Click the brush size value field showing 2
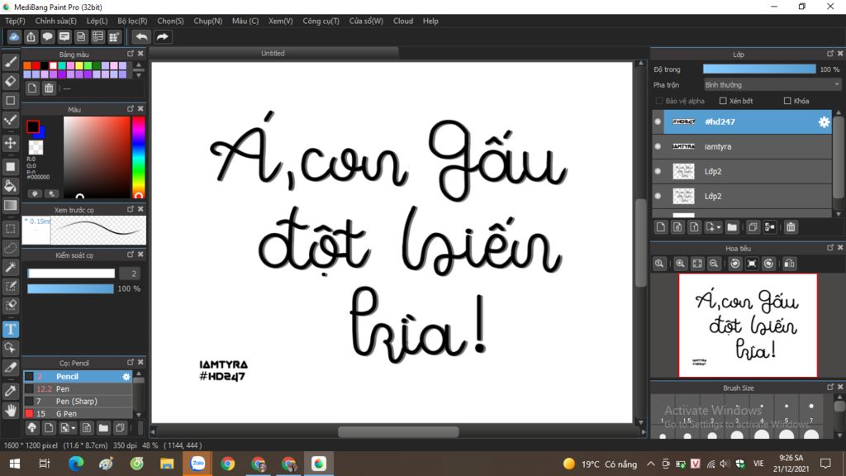Screen dimensions: 846x476 click(x=130, y=274)
